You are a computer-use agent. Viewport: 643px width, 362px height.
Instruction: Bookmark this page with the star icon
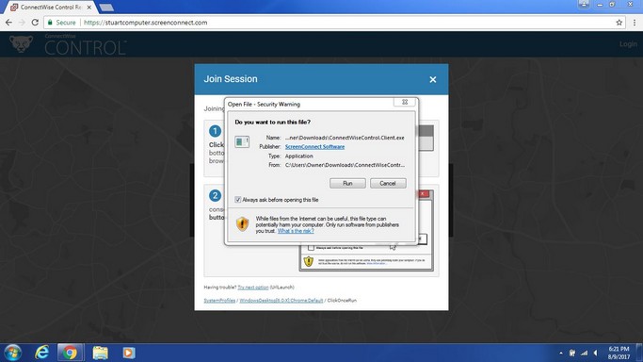(619, 23)
